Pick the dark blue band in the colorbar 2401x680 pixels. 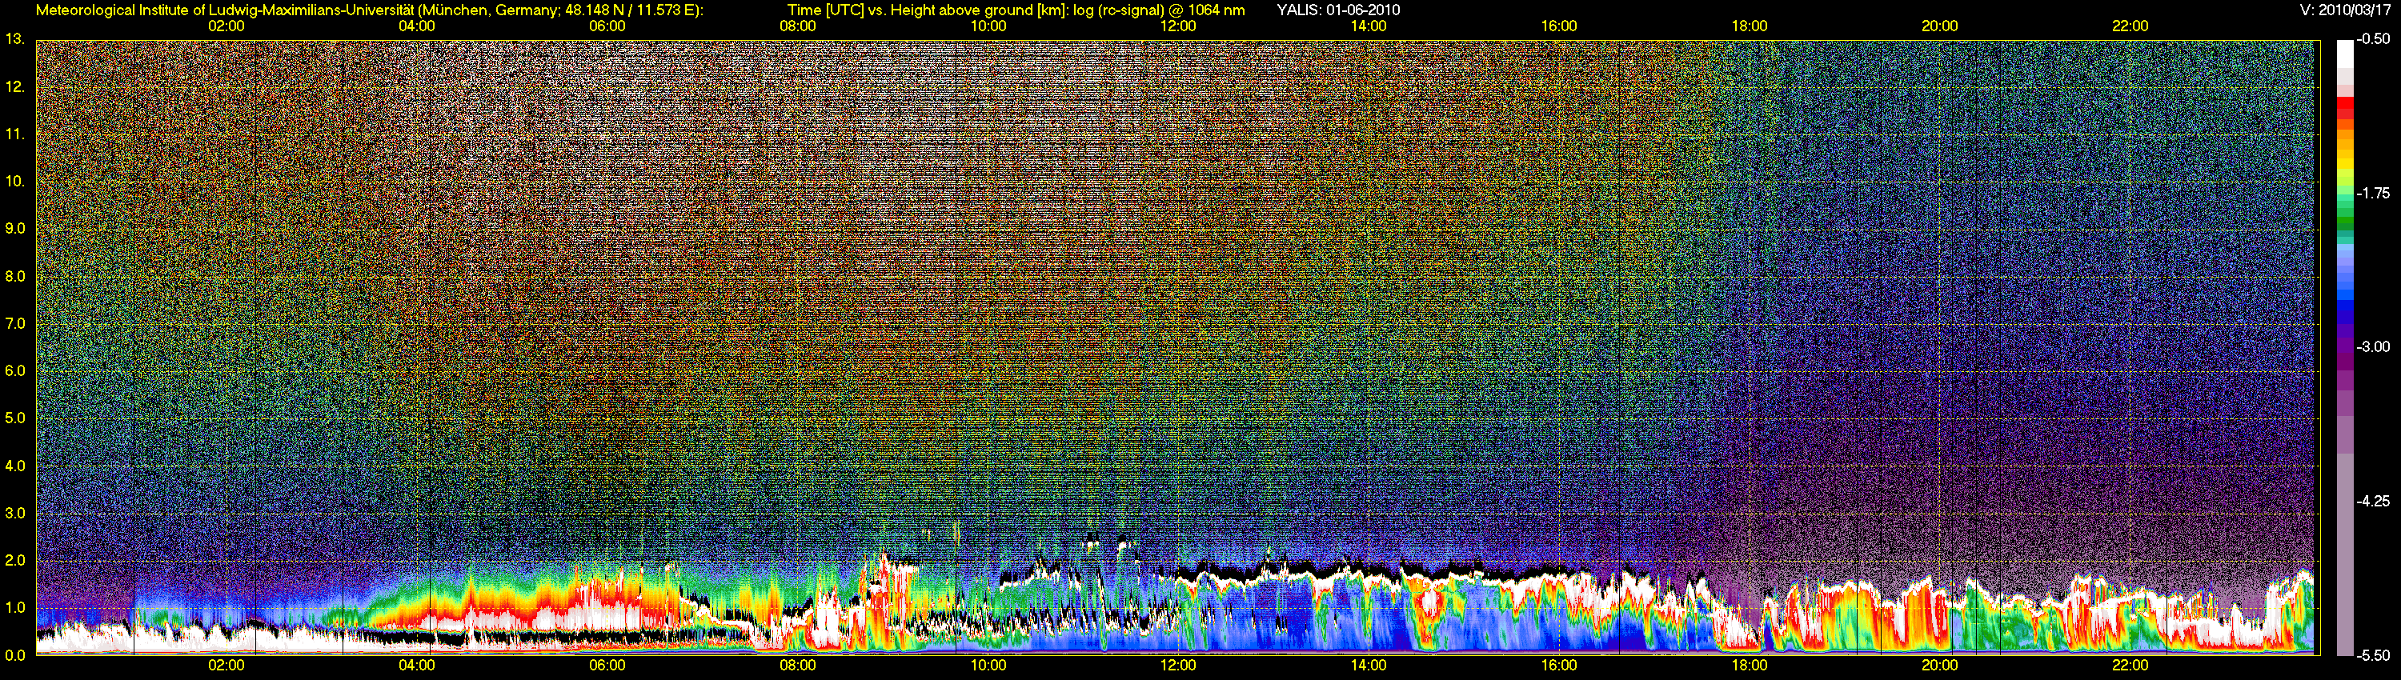pos(2344,318)
